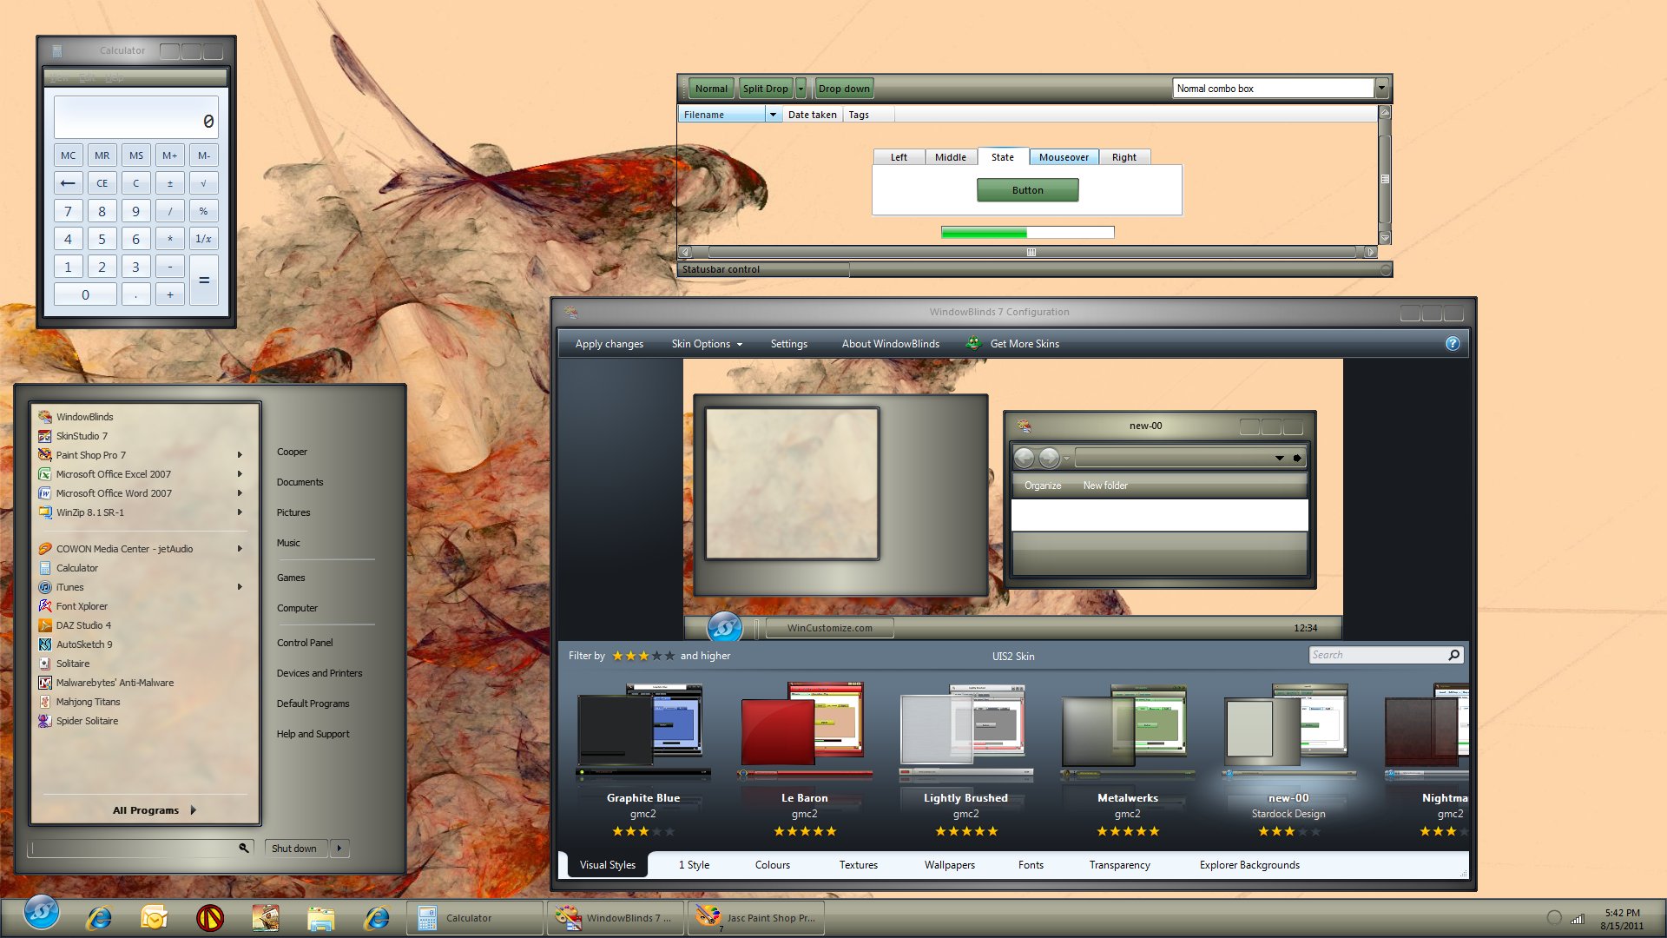Open Get More Skins link
1667x938 pixels.
tap(1013, 344)
